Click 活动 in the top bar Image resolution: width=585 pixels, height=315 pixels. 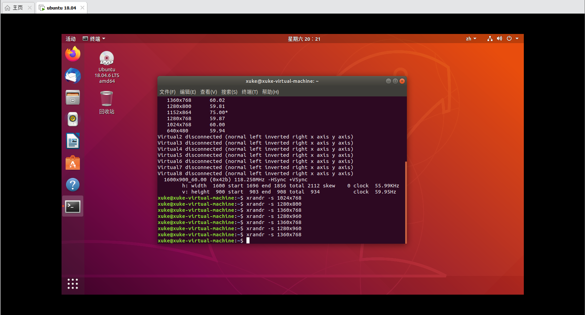point(70,38)
